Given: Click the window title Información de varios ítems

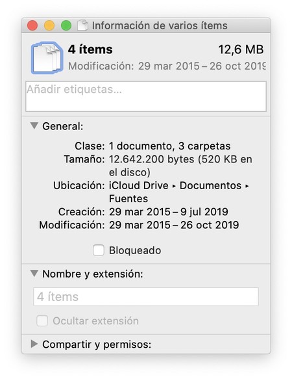Looking at the screenshot, I should tap(160, 25).
